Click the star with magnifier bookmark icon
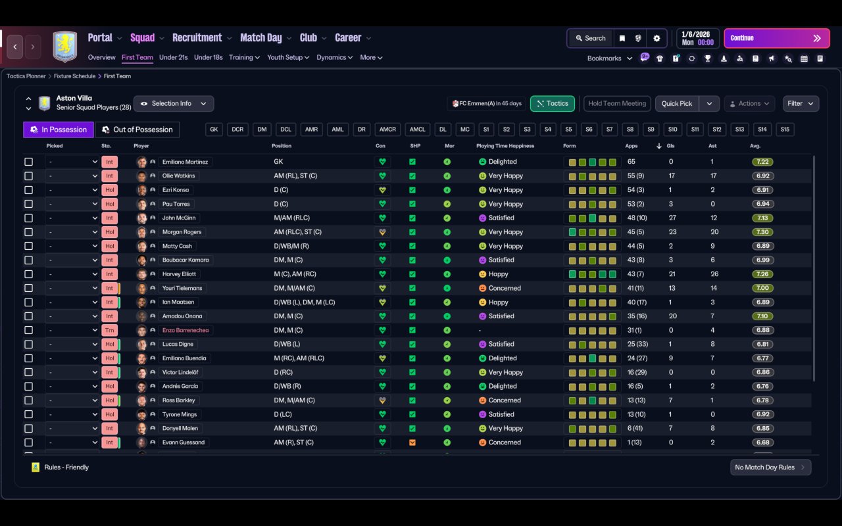The width and height of the screenshot is (842, 526). coord(788,59)
